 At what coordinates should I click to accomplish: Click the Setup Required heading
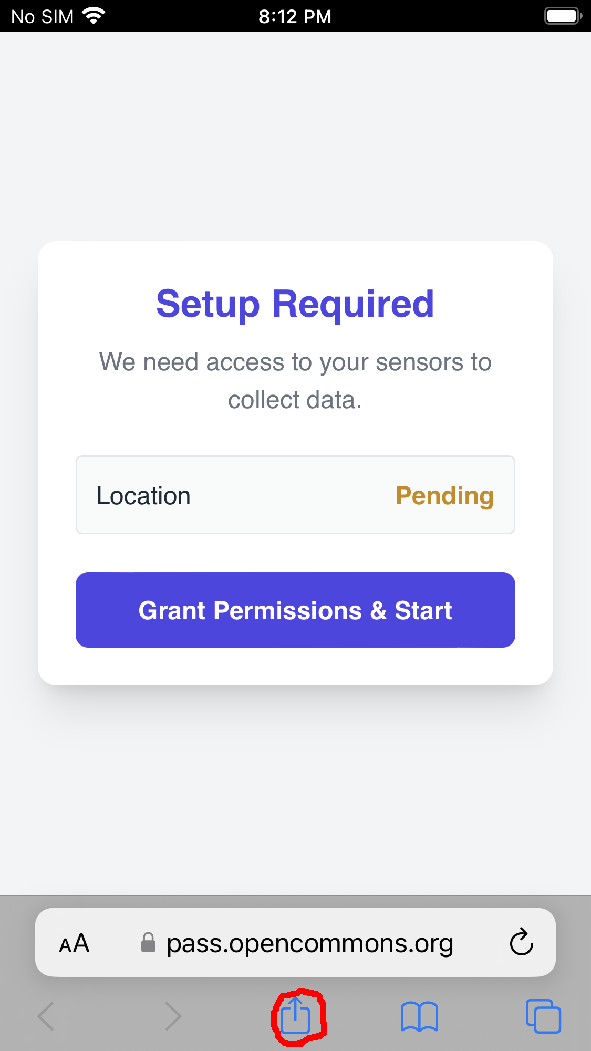pyautogui.click(x=295, y=304)
